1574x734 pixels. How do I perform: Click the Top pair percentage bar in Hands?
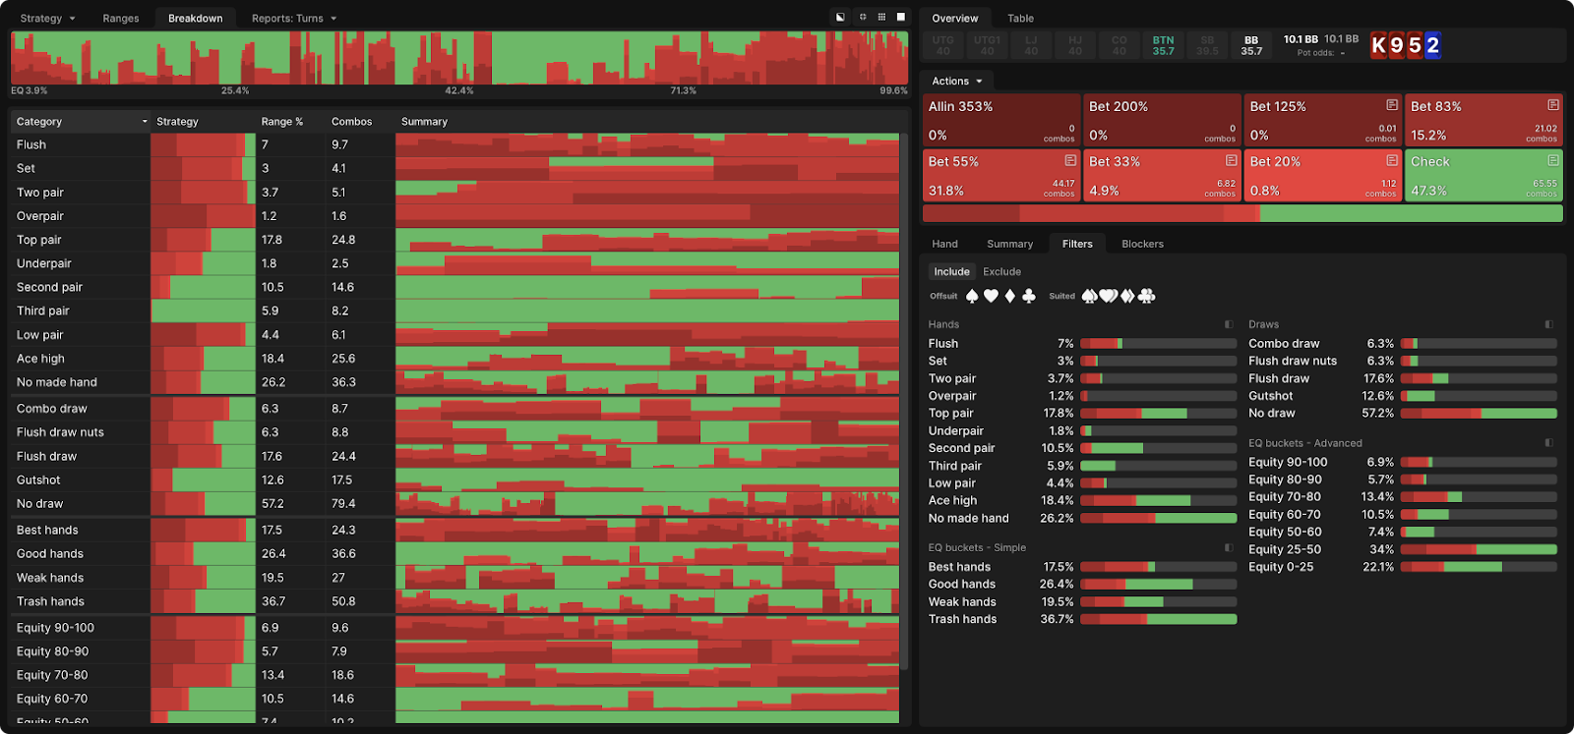1158,414
